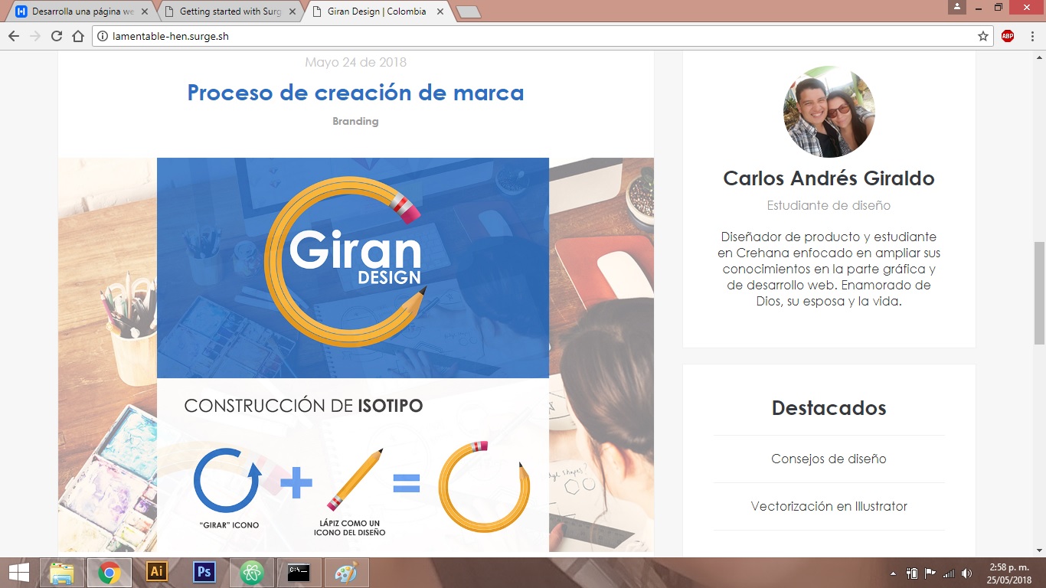This screenshot has height=588, width=1046.
Task: Click the Estudiante de diseño subtitle
Action: (829, 205)
